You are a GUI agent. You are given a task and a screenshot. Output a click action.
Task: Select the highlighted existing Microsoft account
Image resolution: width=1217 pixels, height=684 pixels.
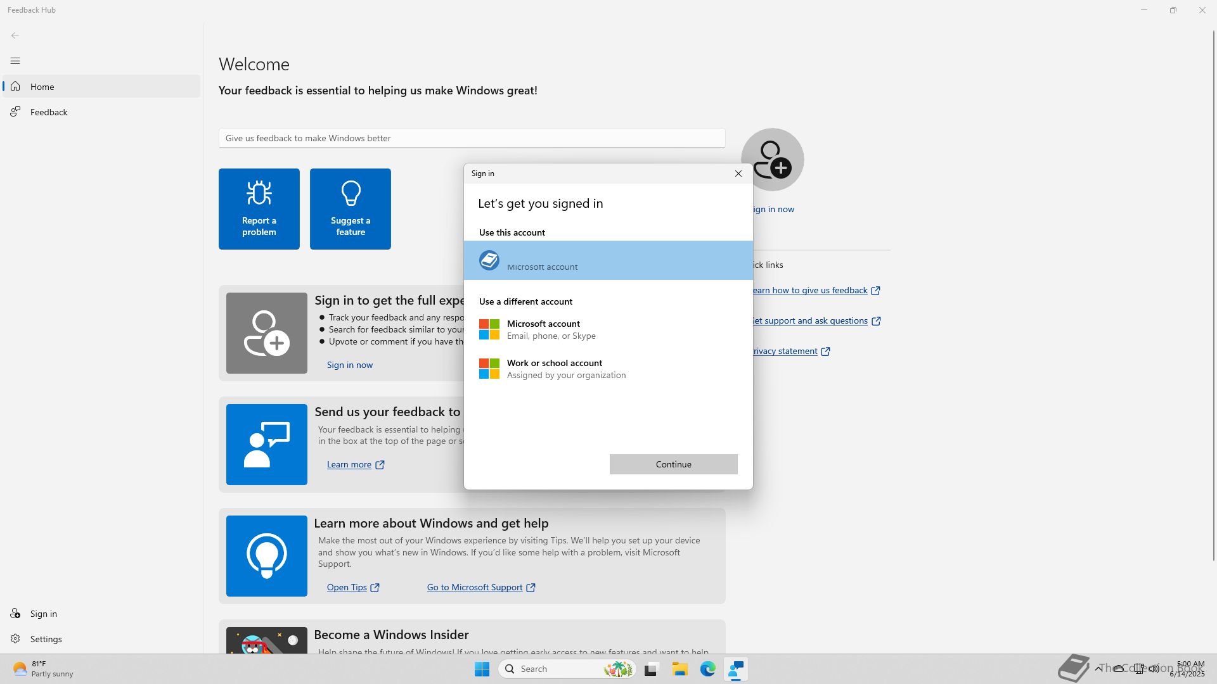coord(607,260)
